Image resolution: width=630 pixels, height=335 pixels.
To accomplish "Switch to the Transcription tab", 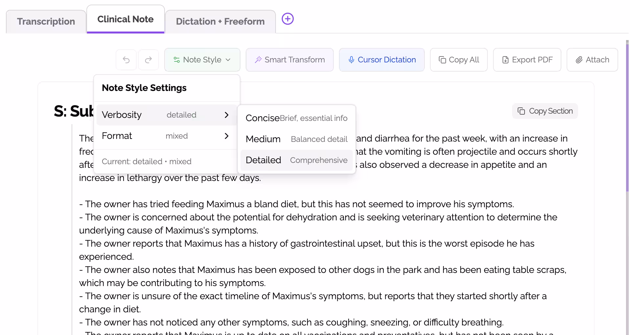I will point(46,21).
